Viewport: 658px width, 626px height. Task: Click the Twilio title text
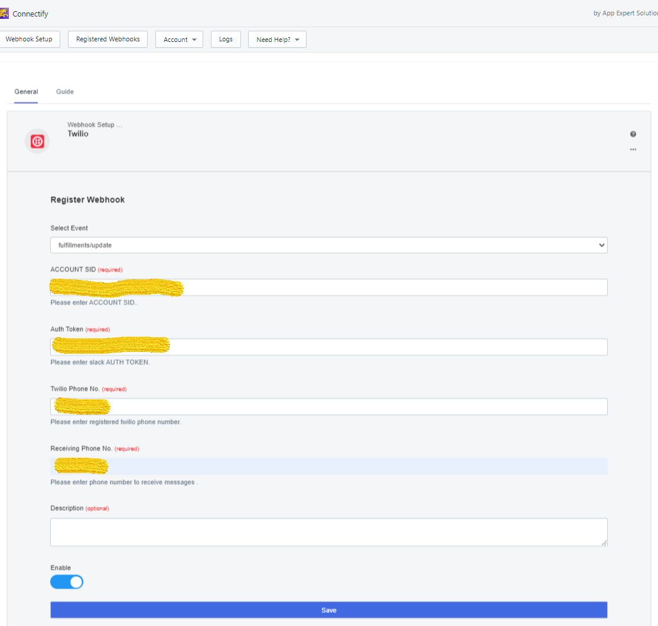tap(78, 134)
